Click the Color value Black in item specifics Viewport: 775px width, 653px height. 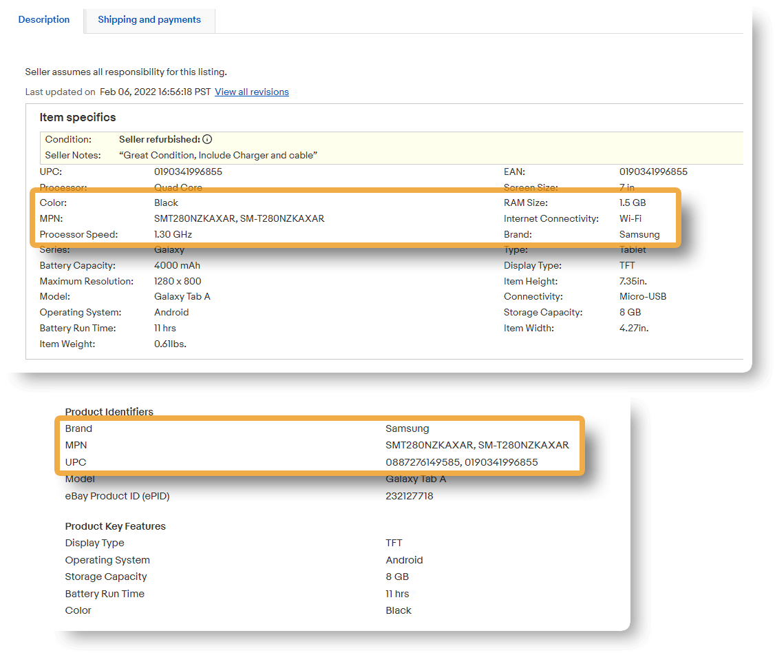[x=166, y=203]
